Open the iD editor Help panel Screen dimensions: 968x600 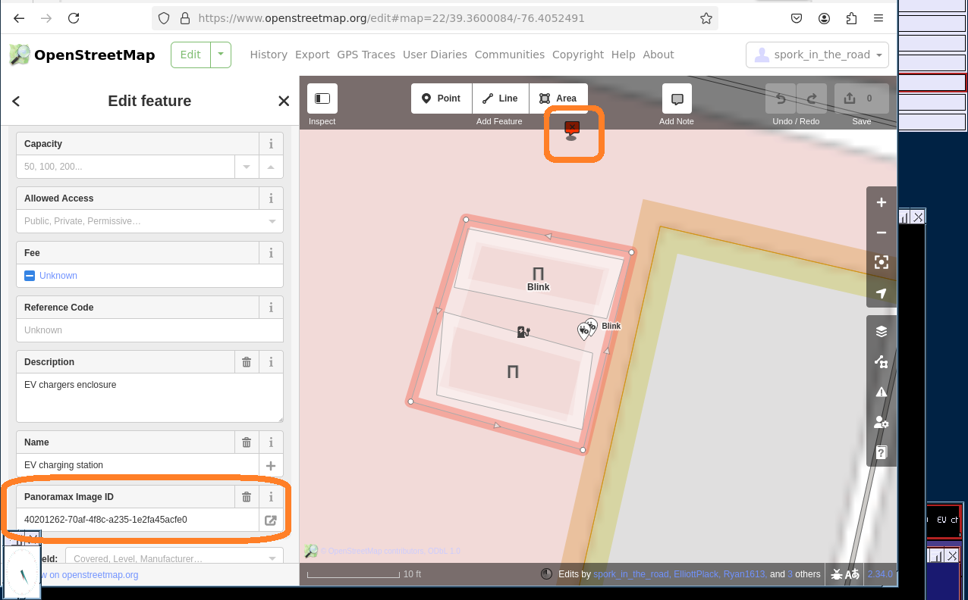point(882,452)
